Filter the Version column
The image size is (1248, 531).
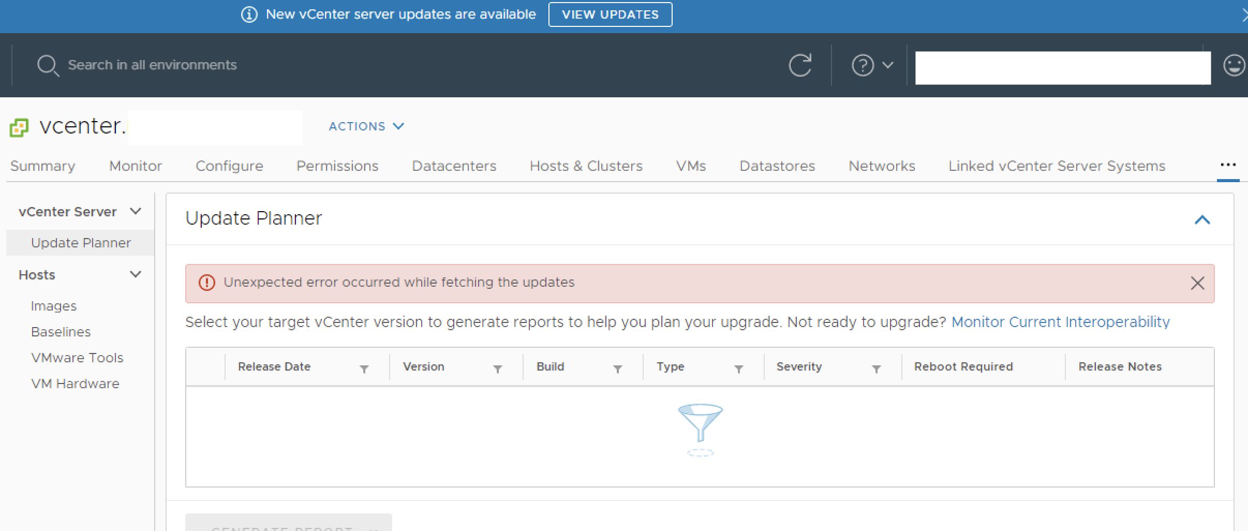click(x=498, y=369)
